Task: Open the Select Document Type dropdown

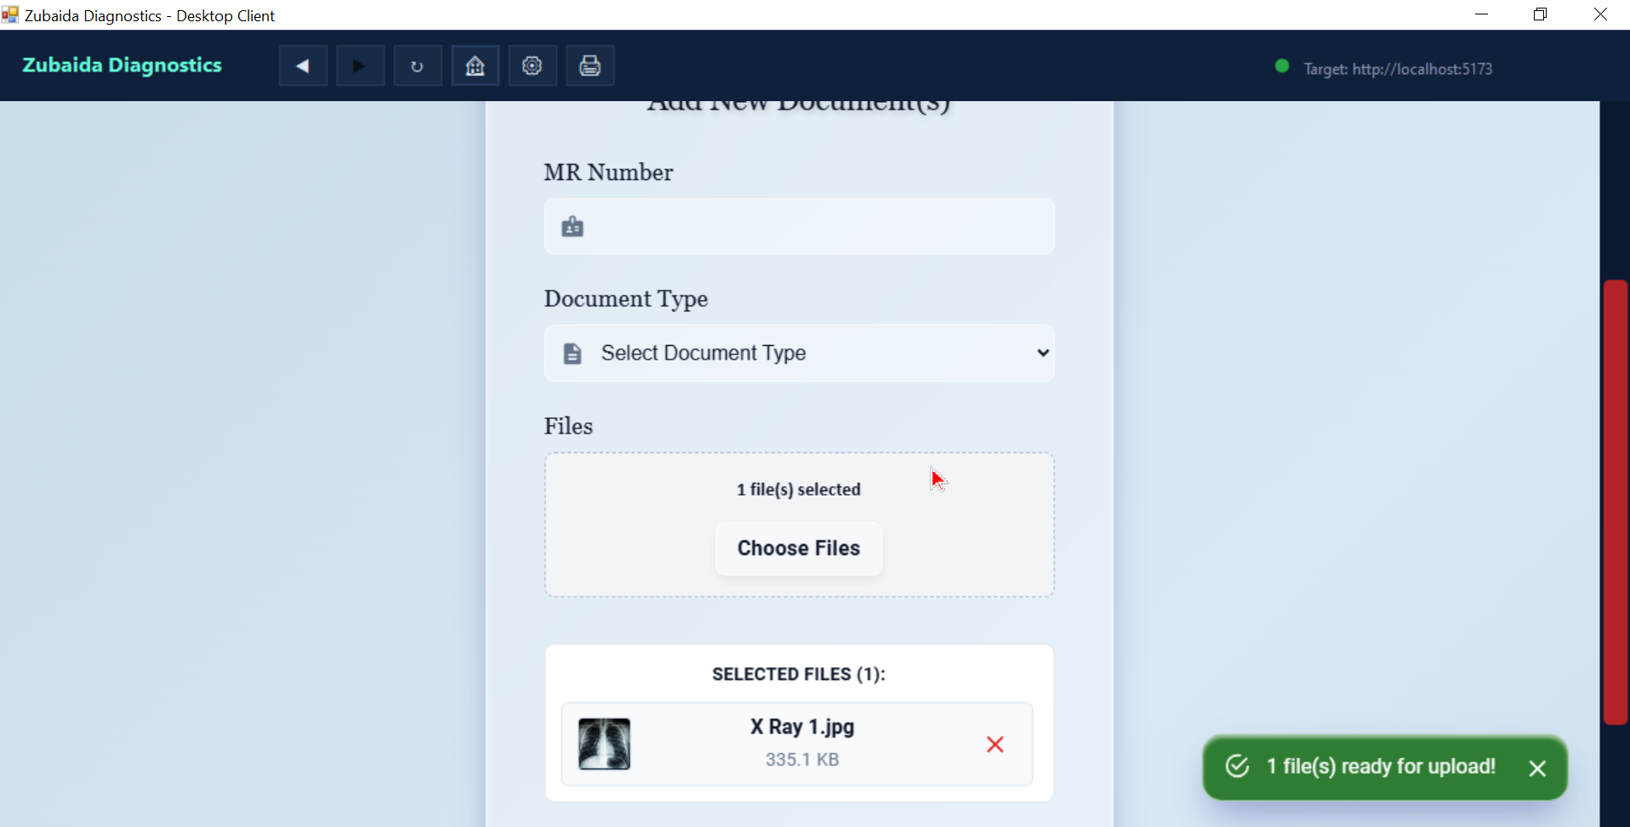Action: (799, 353)
